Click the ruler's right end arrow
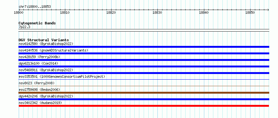Viewport: 278px width, 118px height. 268,10
